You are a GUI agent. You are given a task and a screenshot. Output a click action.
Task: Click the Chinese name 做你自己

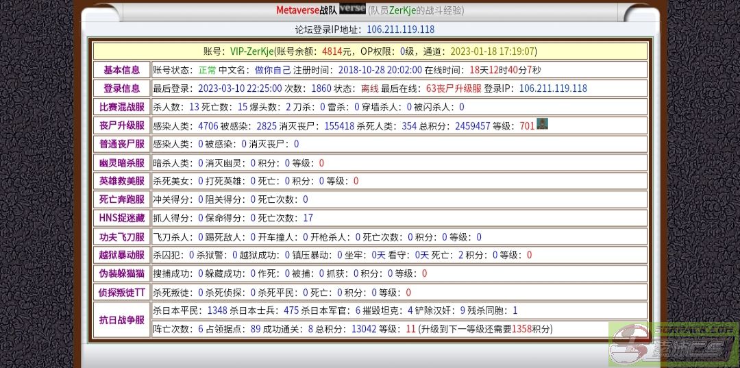(273, 71)
